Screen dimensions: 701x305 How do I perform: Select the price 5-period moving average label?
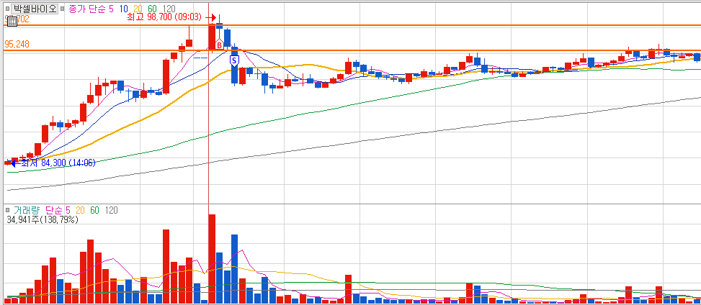pyautogui.click(x=112, y=9)
